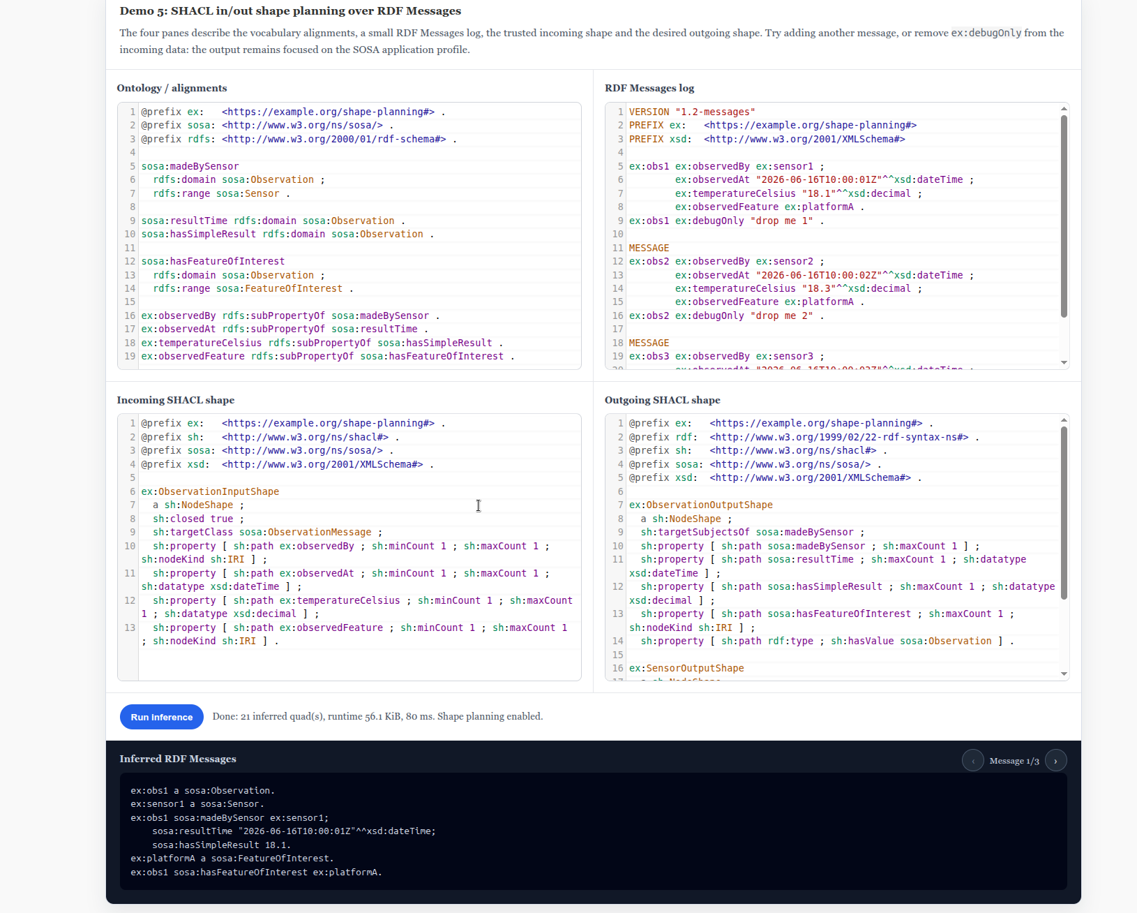Click the Run inference button
The width and height of the screenshot is (1137, 913).
click(x=161, y=717)
